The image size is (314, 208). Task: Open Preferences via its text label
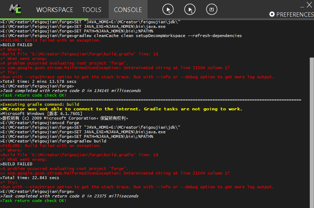295,14
